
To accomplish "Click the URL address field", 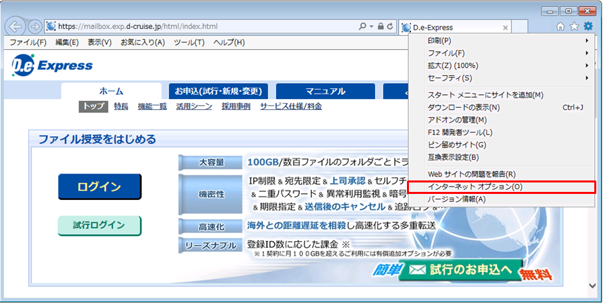I will tap(202, 27).
